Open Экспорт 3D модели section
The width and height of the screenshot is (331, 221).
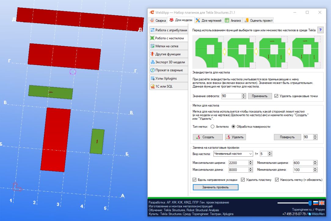169,62
